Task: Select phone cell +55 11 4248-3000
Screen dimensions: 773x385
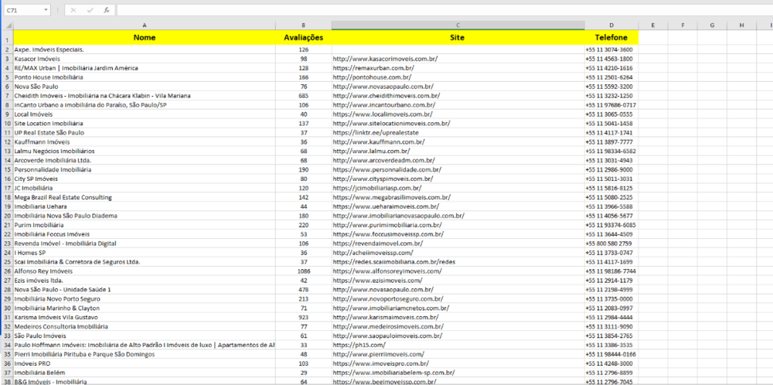Action: point(611,363)
